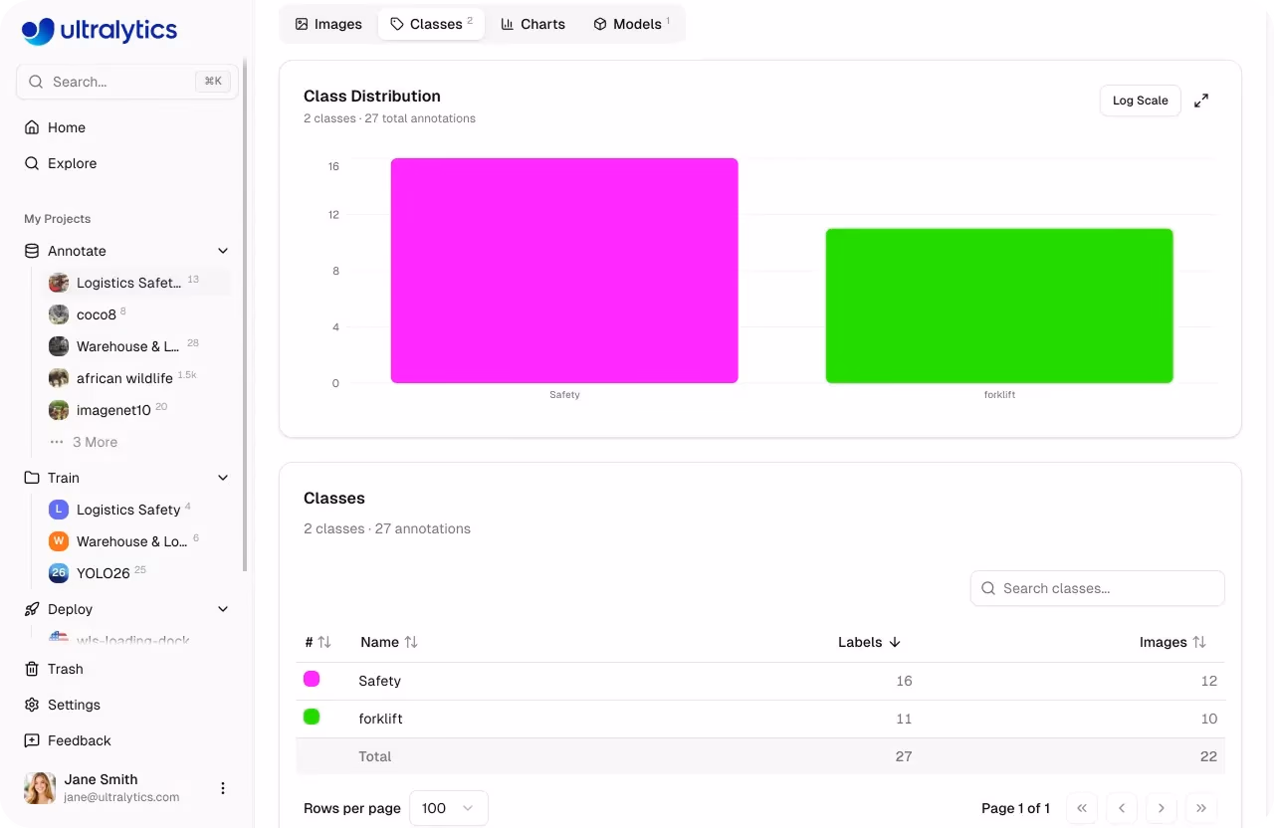Click the Total labels value 27

(x=904, y=756)
